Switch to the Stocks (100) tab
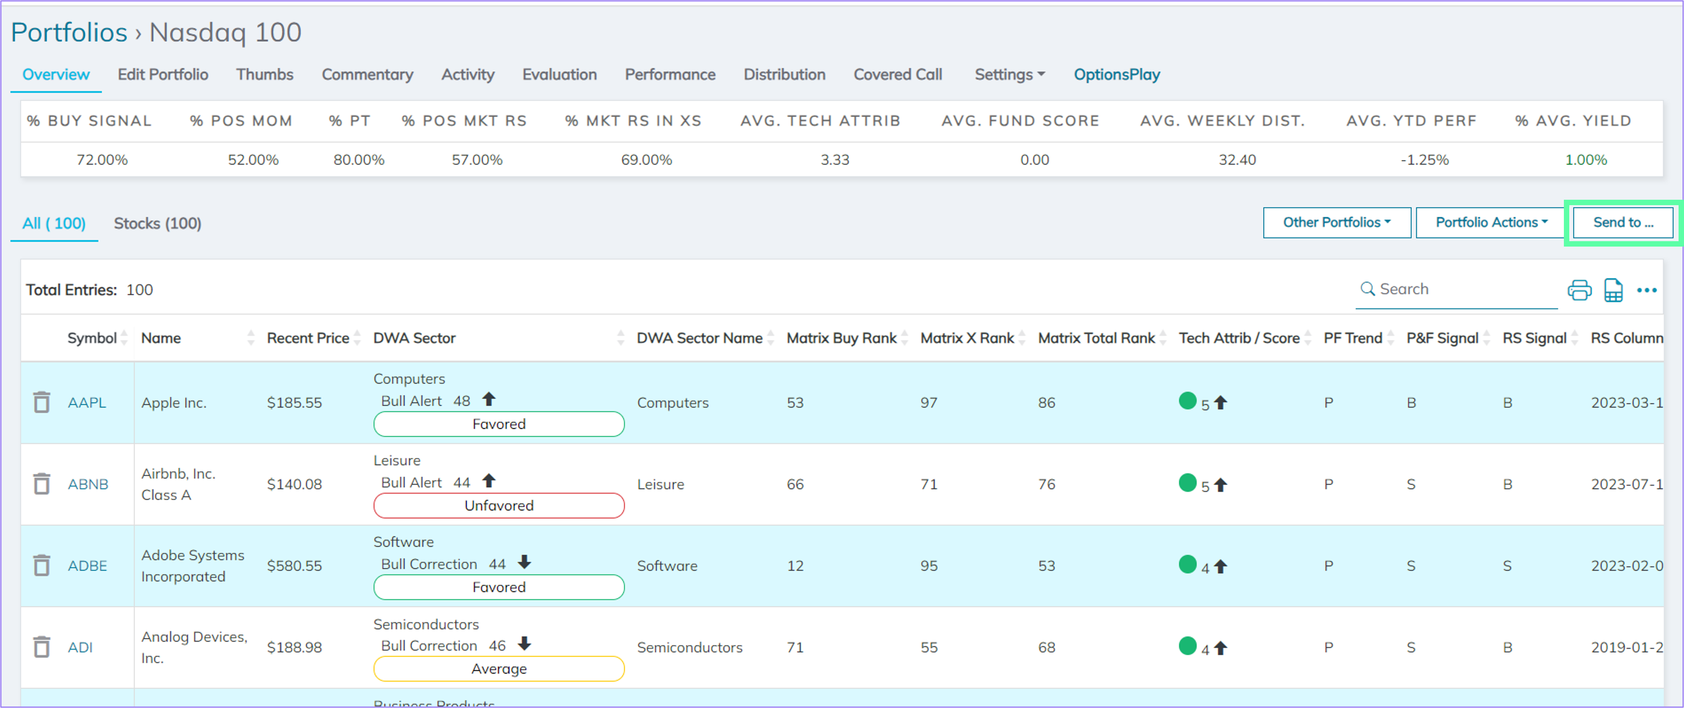The image size is (1684, 708). (157, 223)
